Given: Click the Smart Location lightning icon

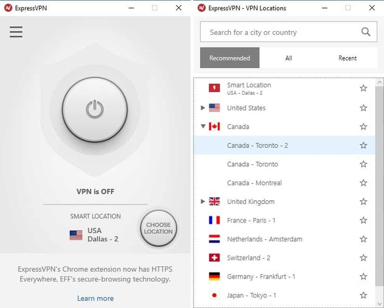Looking at the screenshot, I should point(214,88).
